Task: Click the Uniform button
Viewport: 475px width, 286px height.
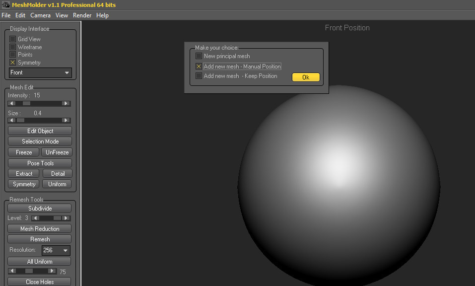Action: [57, 184]
